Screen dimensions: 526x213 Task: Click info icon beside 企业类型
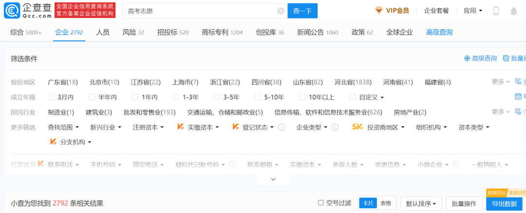(335, 127)
